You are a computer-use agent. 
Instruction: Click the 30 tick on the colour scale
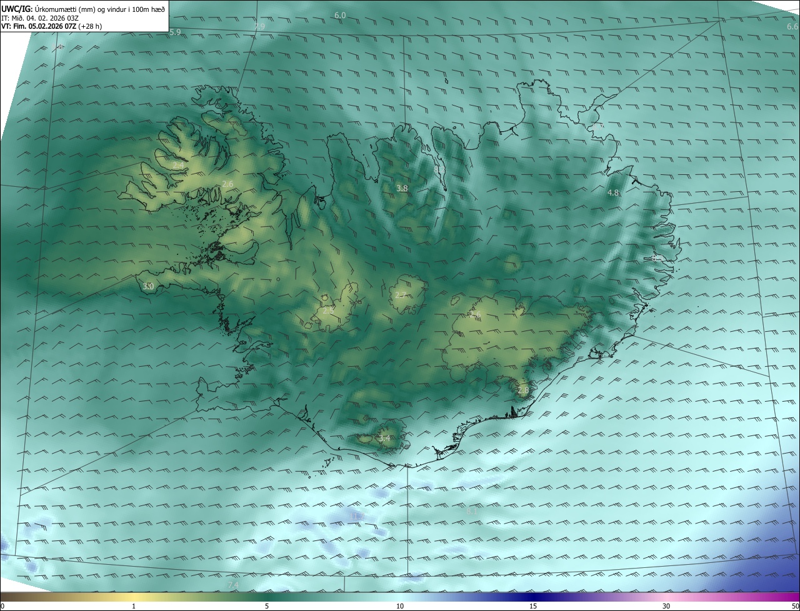[666, 606]
